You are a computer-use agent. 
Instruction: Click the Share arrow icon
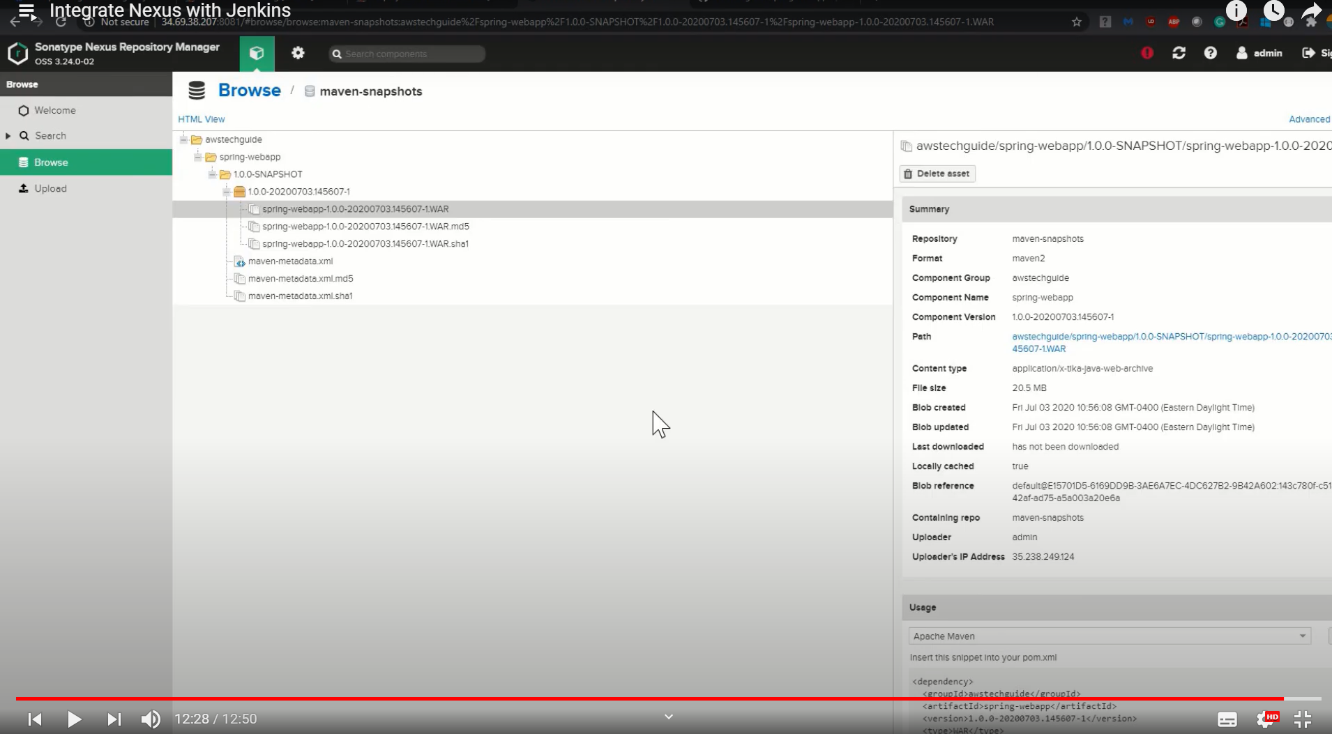pyautogui.click(x=1312, y=10)
